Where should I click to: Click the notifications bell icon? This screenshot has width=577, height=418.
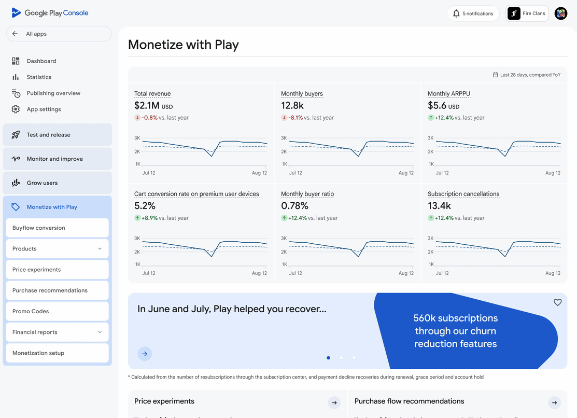(456, 13)
